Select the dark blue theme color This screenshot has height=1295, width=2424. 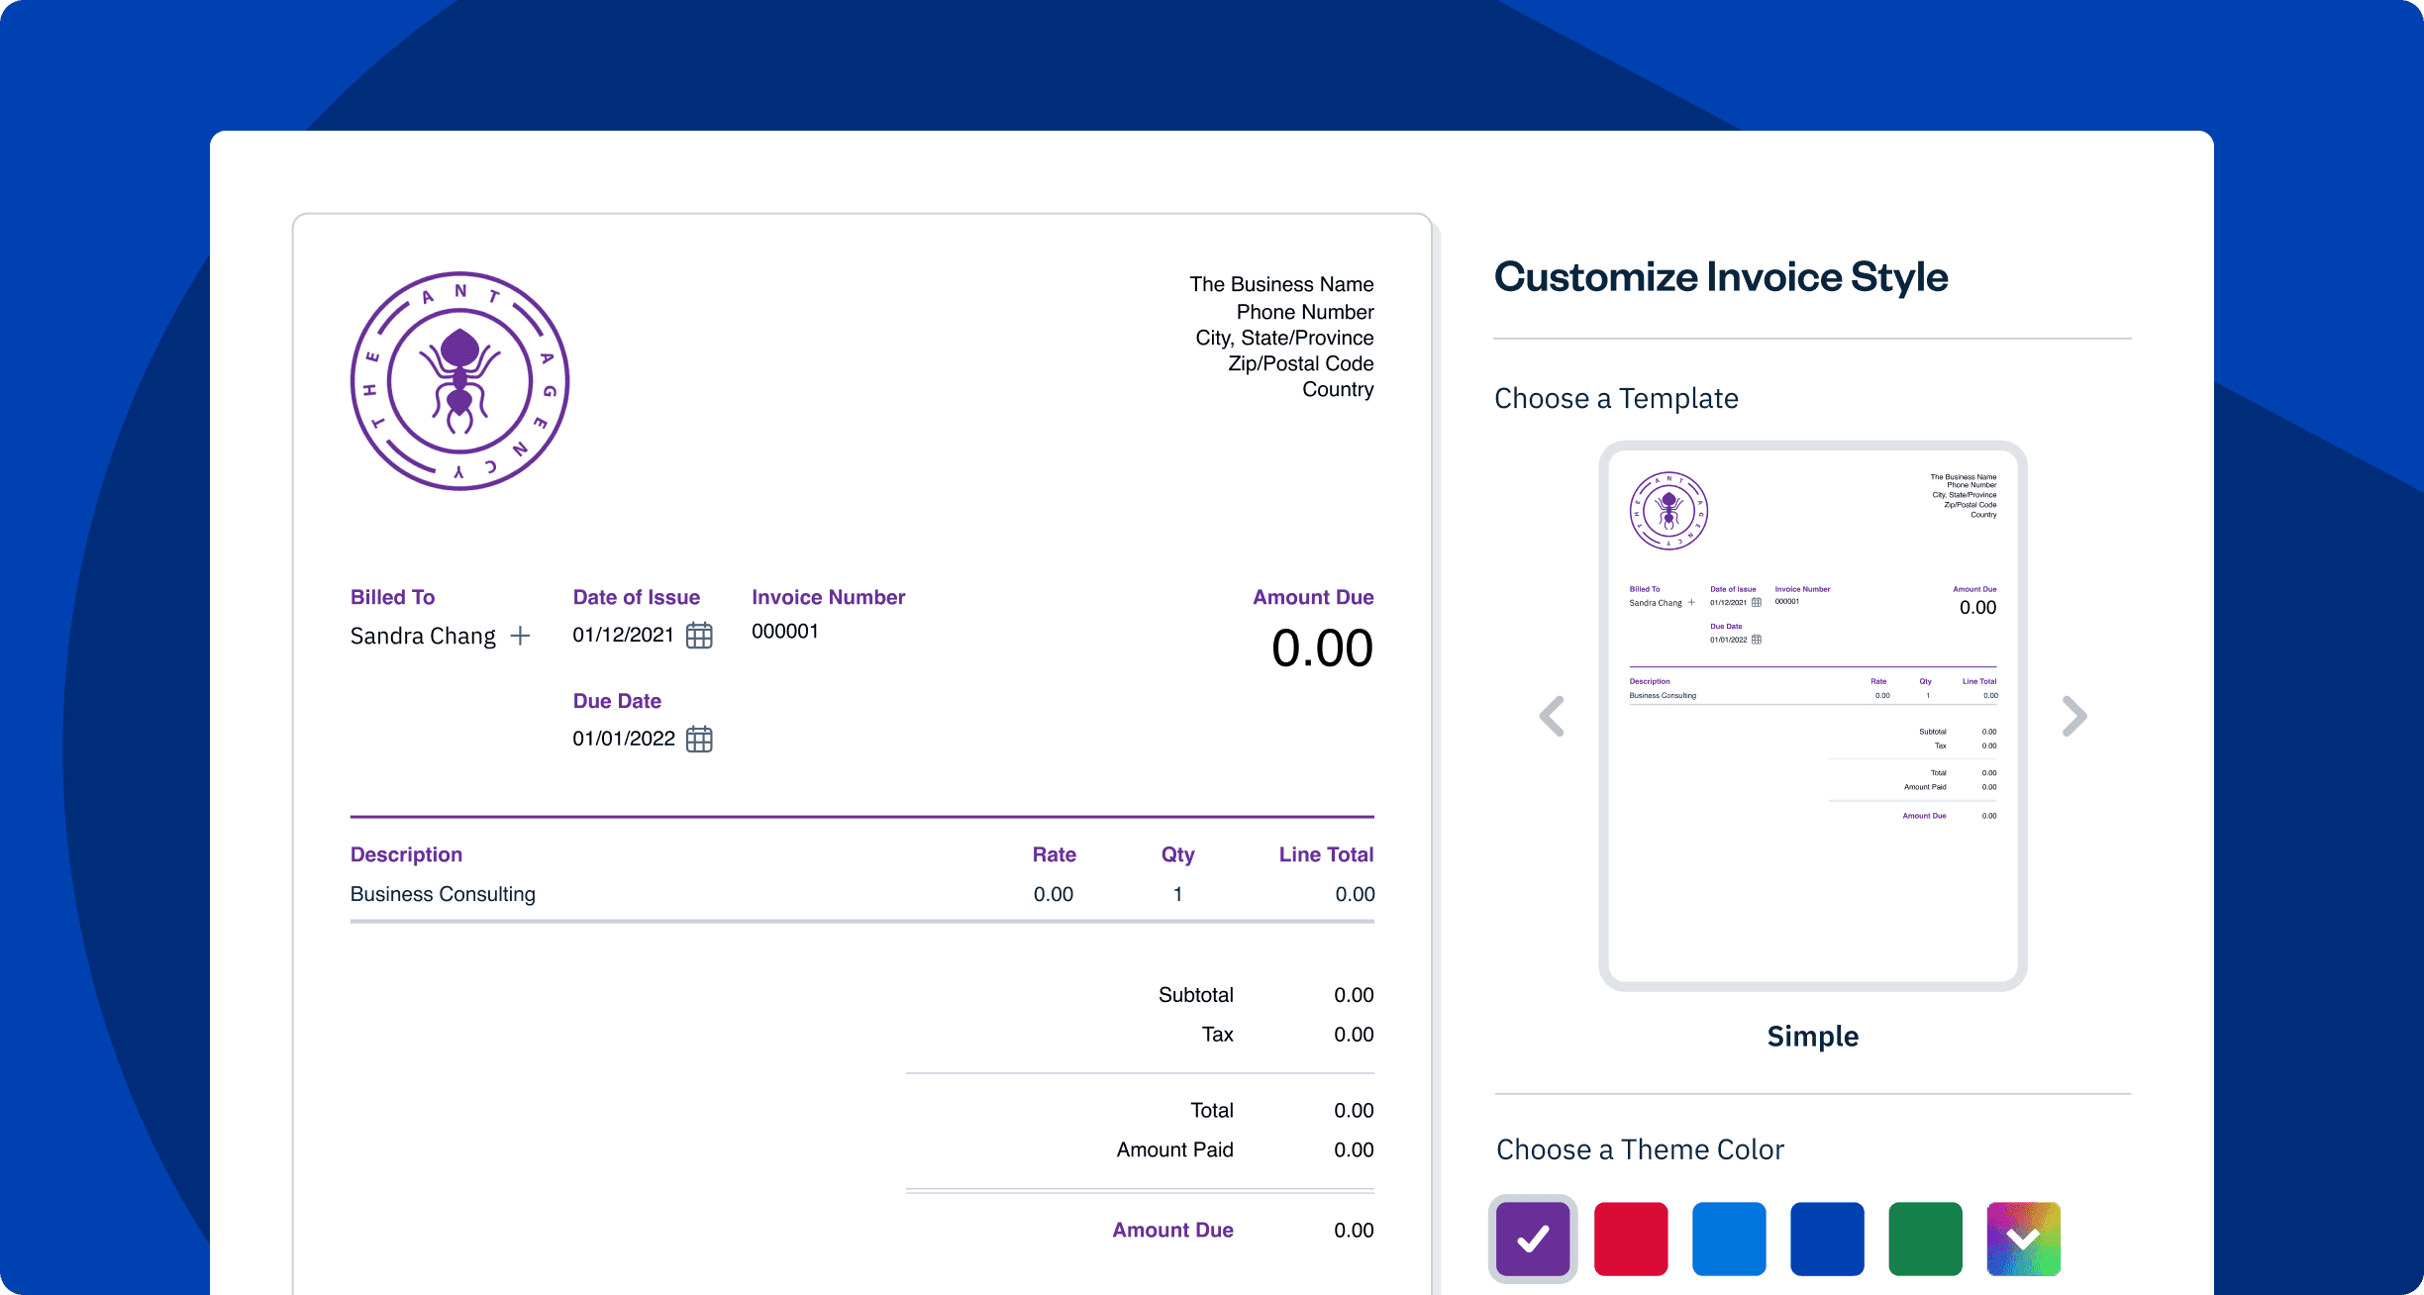click(x=1827, y=1239)
